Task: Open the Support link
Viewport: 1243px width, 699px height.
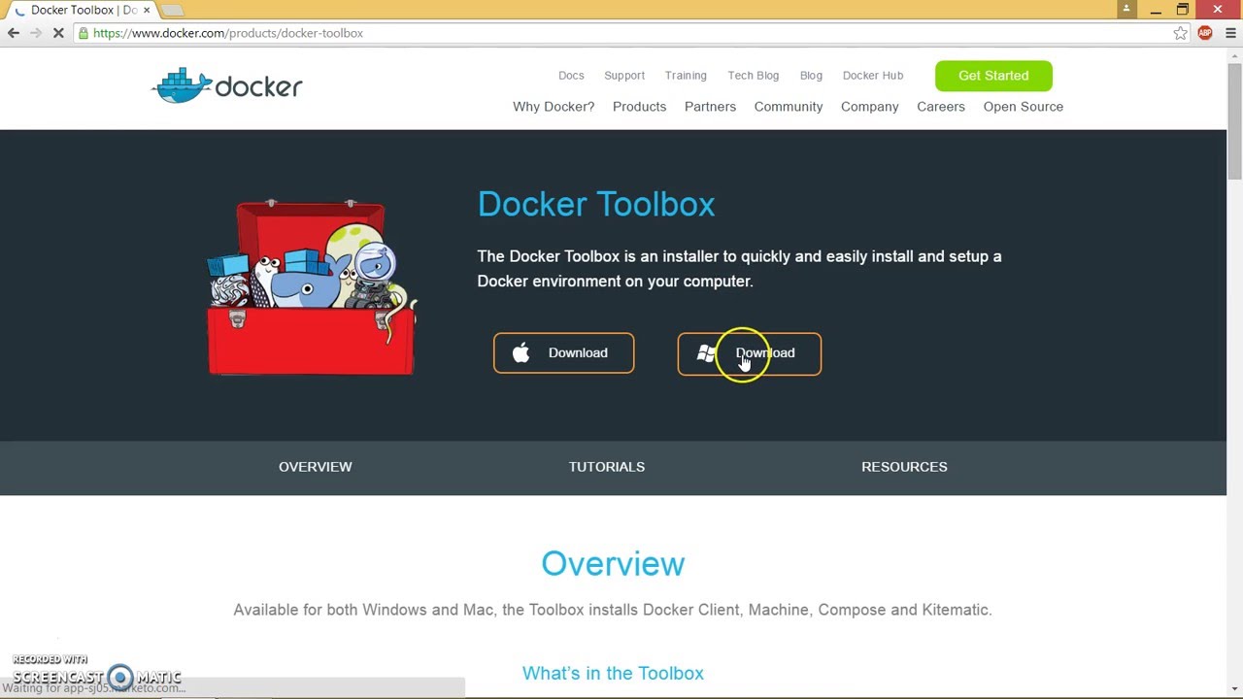Action: tap(624, 76)
